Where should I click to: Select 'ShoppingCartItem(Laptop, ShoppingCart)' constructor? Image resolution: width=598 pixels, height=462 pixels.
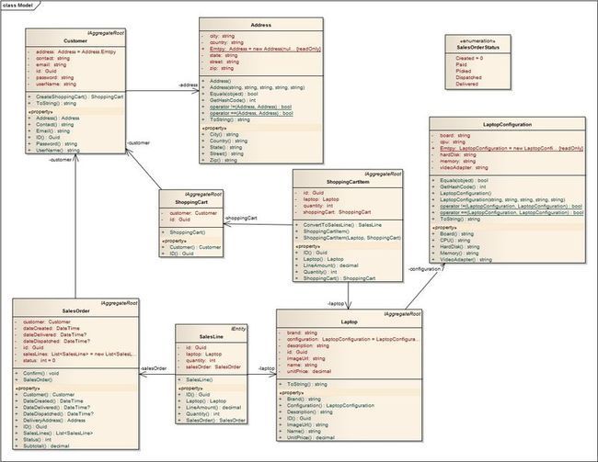(x=352, y=238)
